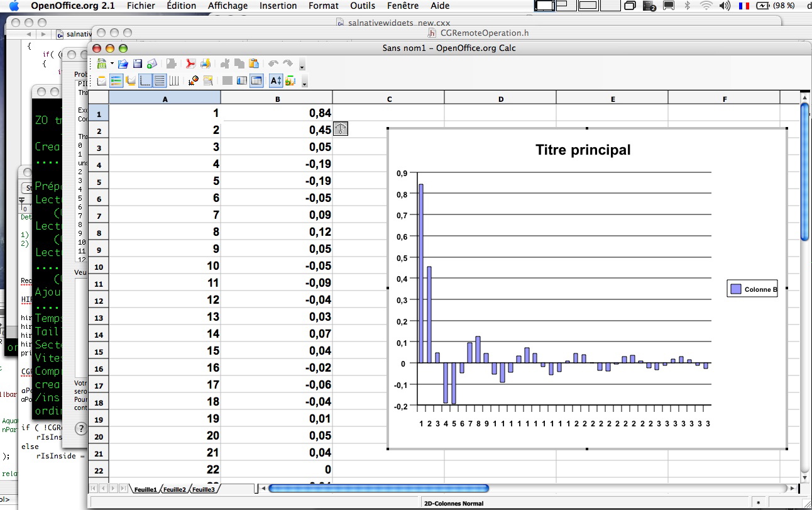Open the Aide menu
Viewport: 812px width, 510px height.
pos(440,6)
